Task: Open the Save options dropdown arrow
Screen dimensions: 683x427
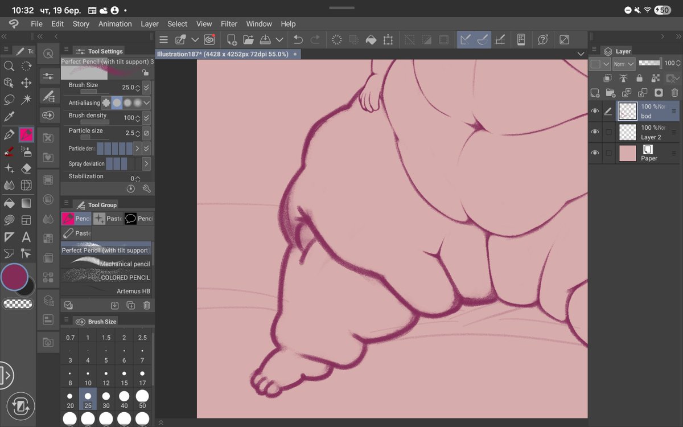Action: tap(279, 40)
